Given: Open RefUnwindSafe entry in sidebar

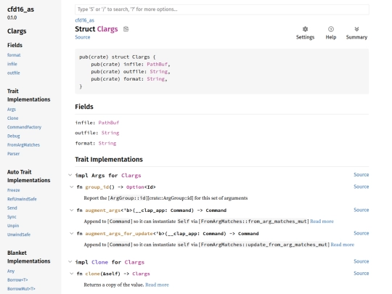Looking at the screenshot, I should 22,199.
